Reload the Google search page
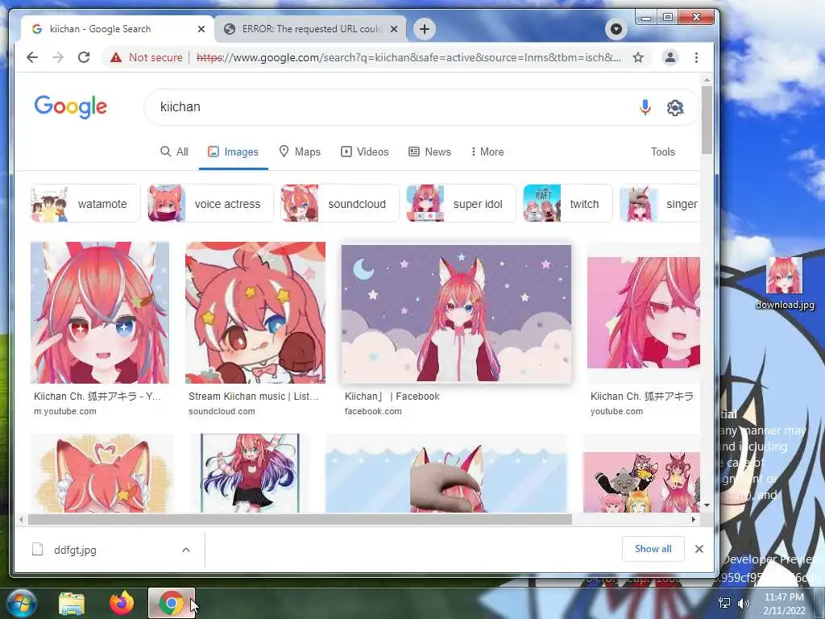This screenshot has height=619, width=825. 84,57
